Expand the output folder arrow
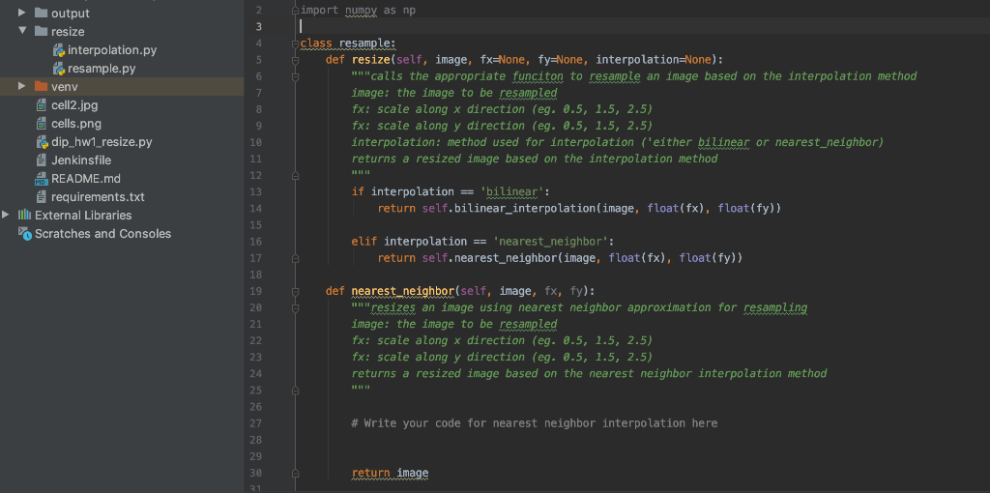 pyautogui.click(x=23, y=13)
